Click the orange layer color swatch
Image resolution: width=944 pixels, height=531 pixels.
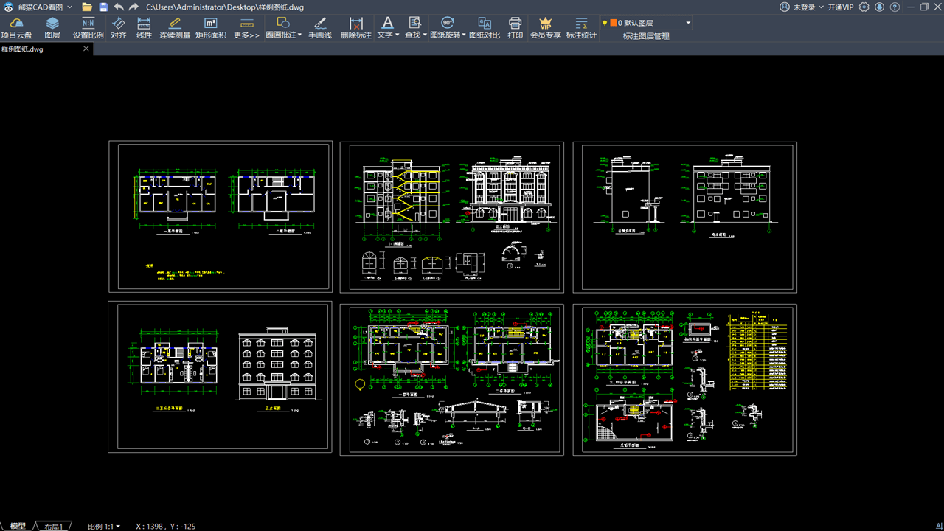click(613, 23)
